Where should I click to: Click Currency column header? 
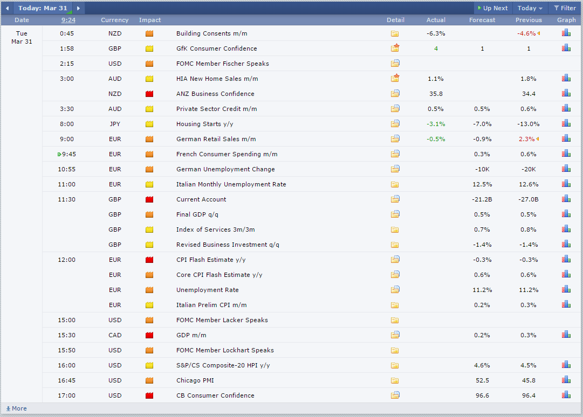click(x=114, y=20)
